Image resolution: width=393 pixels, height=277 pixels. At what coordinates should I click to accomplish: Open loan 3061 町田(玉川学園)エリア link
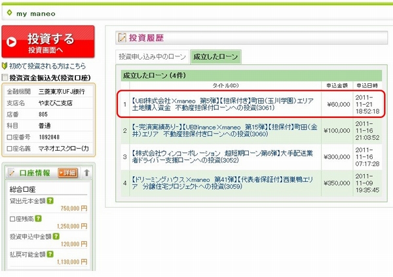[x=223, y=104]
